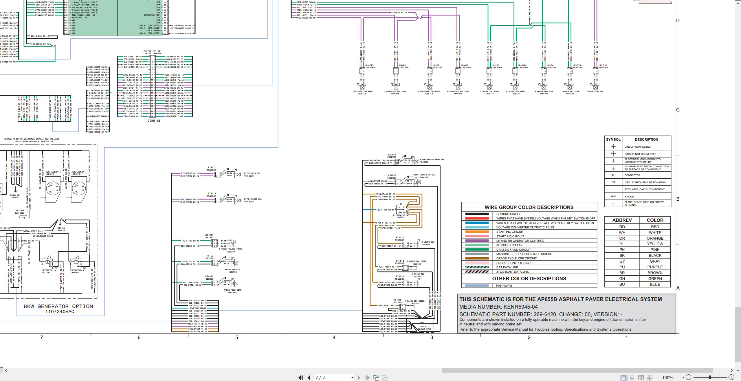Enable continuous page scrolling mode

pos(632,378)
